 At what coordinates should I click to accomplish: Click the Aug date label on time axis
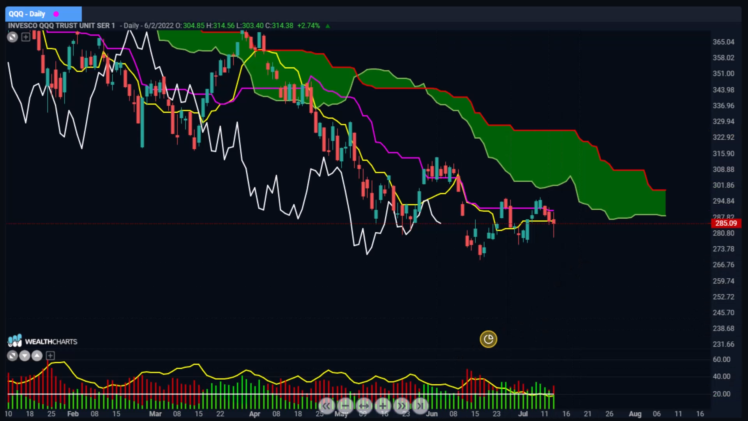pos(635,414)
